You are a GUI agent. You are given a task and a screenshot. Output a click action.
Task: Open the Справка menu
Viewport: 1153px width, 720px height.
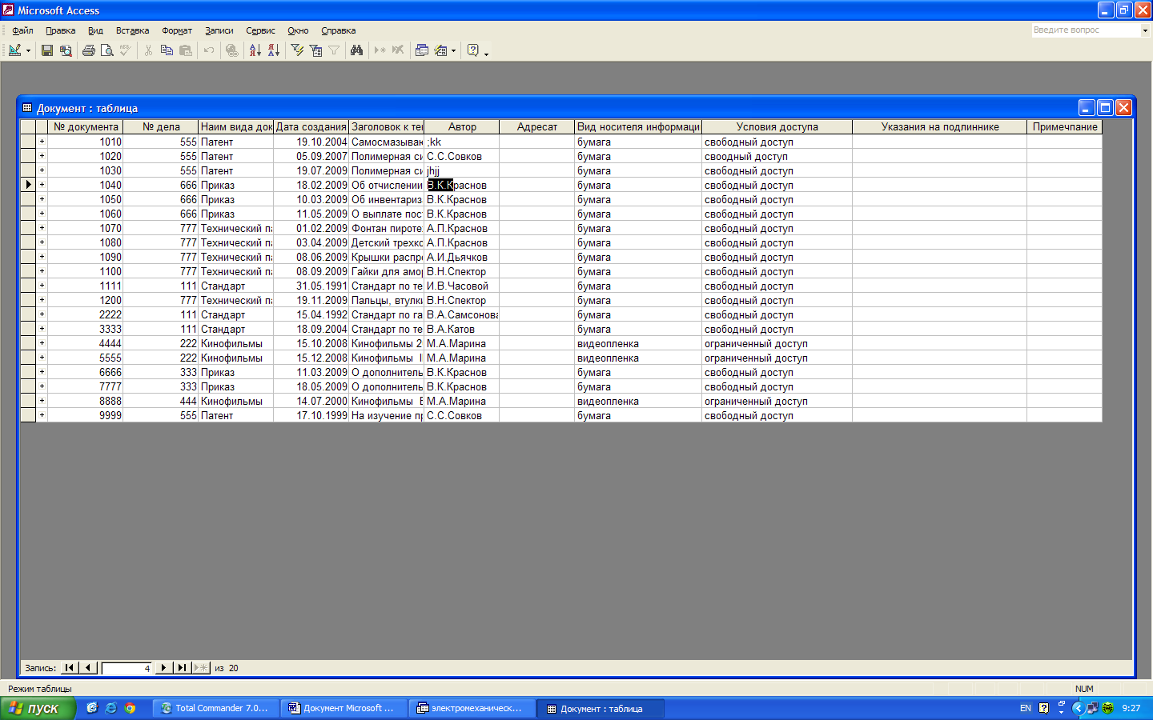point(338,30)
